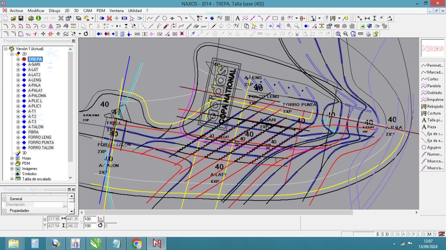Viewport: 446px width, 250px height.
Task: Expand the Imágenes tree node
Action: (x=12, y=169)
